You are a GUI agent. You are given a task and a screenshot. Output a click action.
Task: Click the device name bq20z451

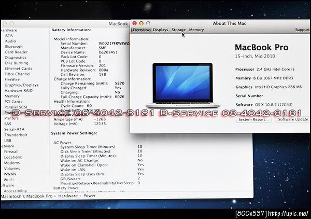108,52
